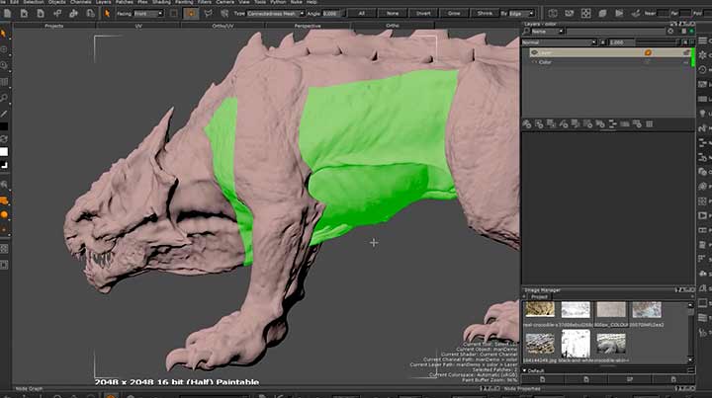Click the All selection button
The height and width of the screenshot is (398, 712).
(x=362, y=14)
